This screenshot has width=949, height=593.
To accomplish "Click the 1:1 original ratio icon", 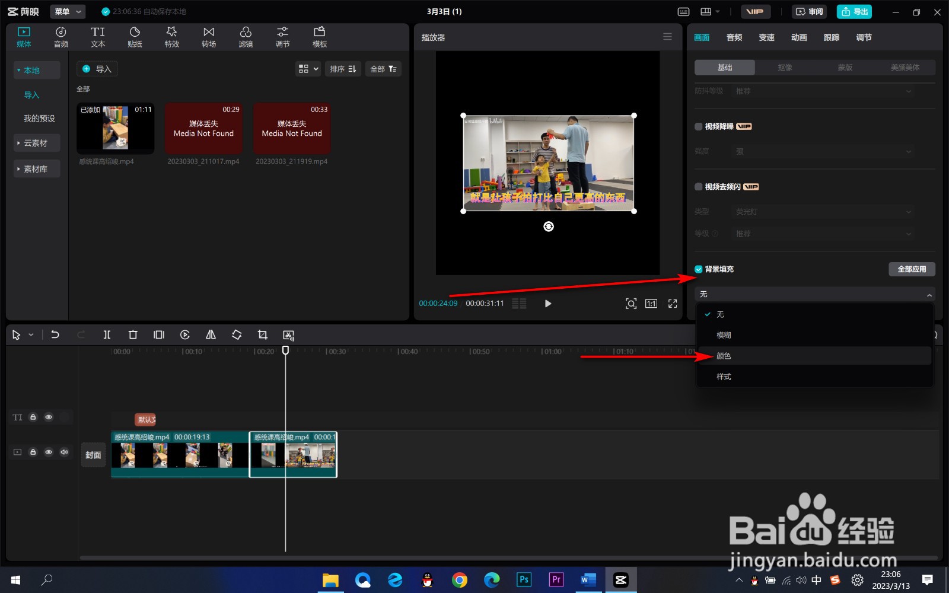I will coord(651,304).
